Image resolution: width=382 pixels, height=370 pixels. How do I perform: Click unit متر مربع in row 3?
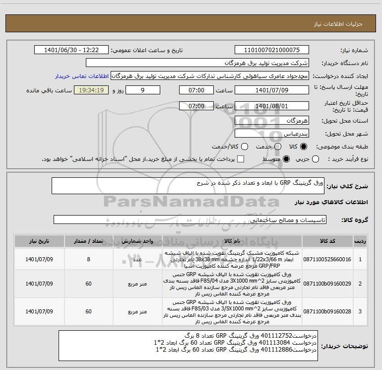[x=137, y=312]
